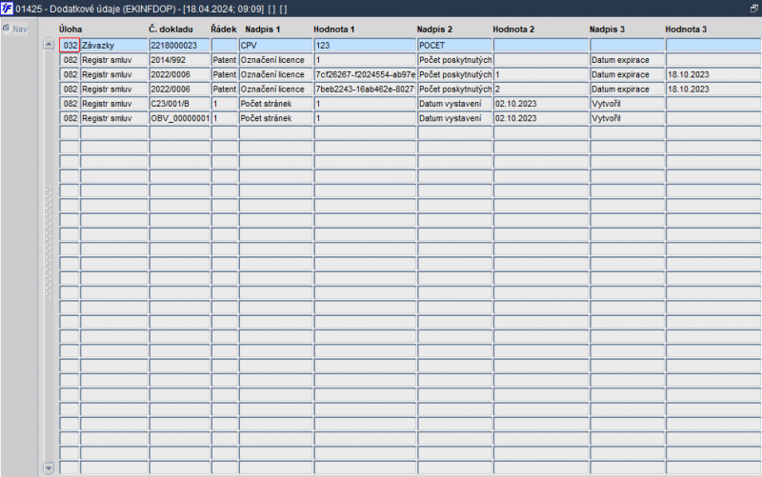Click Registr smluv in 2014/992 row
762x477 pixels.
point(114,60)
